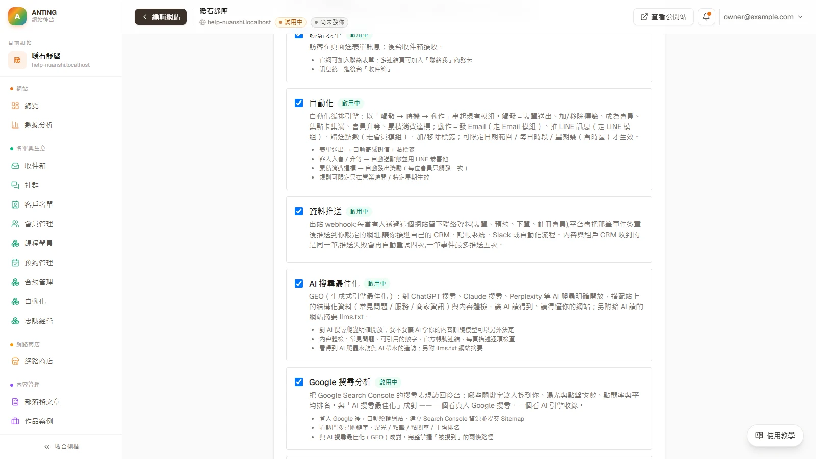Go to 數據分析 in the sidebar
This screenshot has height=459, width=816.
61,125
